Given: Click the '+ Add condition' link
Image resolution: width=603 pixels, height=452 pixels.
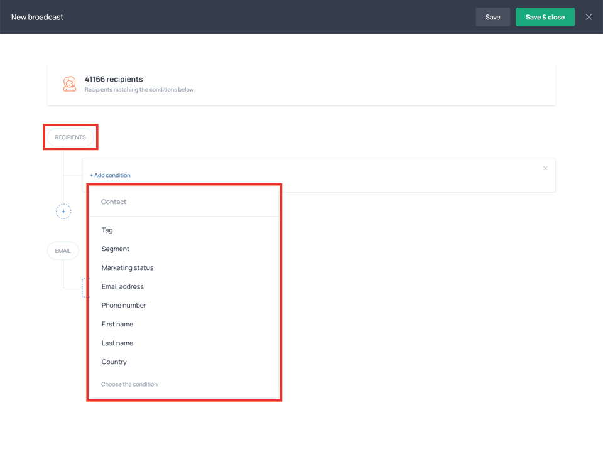Looking at the screenshot, I should pos(110,175).
